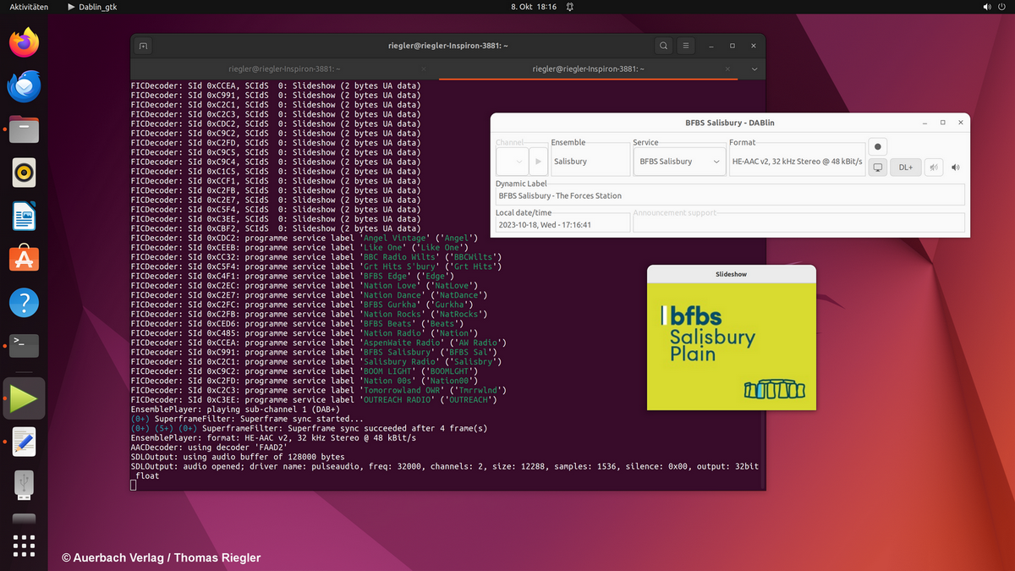
Task: Click Aktivitäten in the top bar
Action: click(x=29, y=7)
